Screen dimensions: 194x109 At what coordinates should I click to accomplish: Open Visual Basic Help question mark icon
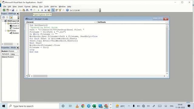point(67,10)
